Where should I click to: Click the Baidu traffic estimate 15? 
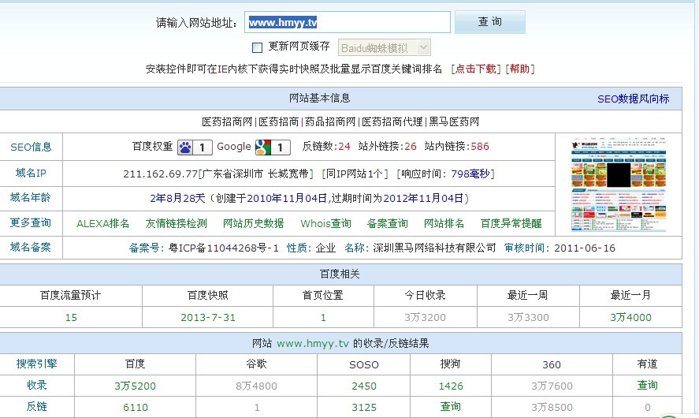point(71,318)
